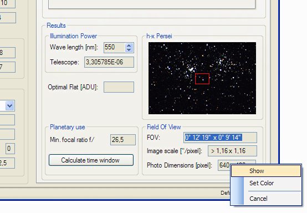
Task: Click the Image scale value field
Action: point(232,151)
